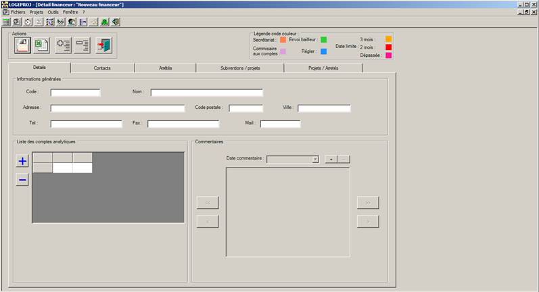Click the green person icon in top toolbar

(105, 22)
